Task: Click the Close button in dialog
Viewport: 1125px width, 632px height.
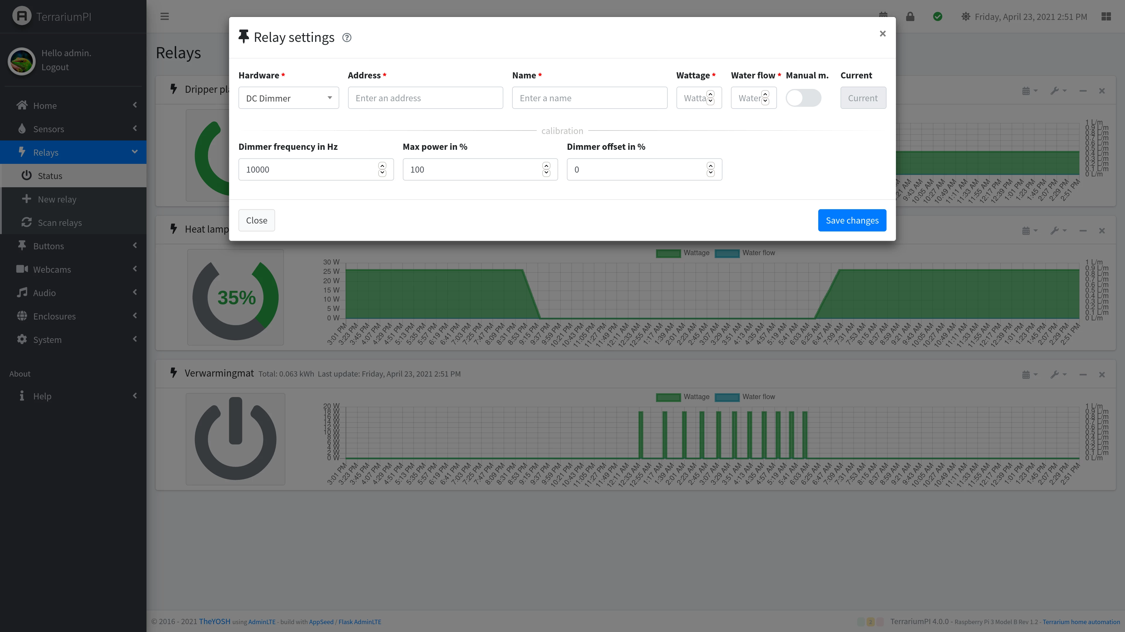Action: tap(256, 220)
